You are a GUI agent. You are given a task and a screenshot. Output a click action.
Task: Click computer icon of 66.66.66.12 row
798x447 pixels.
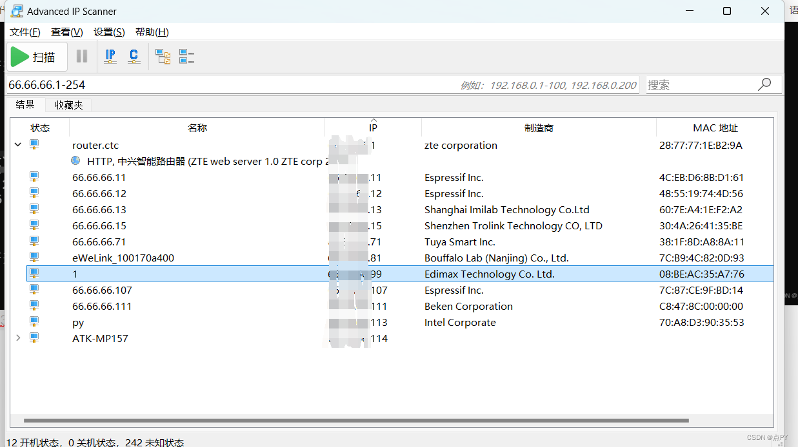(34, 193)
